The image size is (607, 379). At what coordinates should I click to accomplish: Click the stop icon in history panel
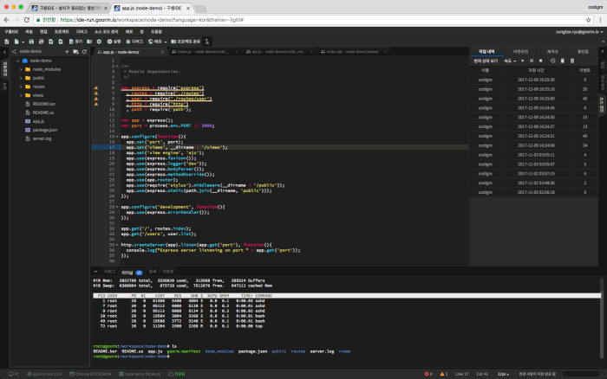[x=541, y=61]
